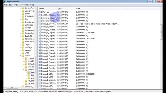The image size is (166, 93).
Task: Click the values pane scroll down arrow
Action: [x=161, y=88]
